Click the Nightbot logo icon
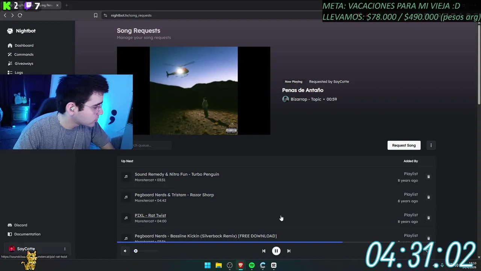481x271 pixels. [10, 31]
